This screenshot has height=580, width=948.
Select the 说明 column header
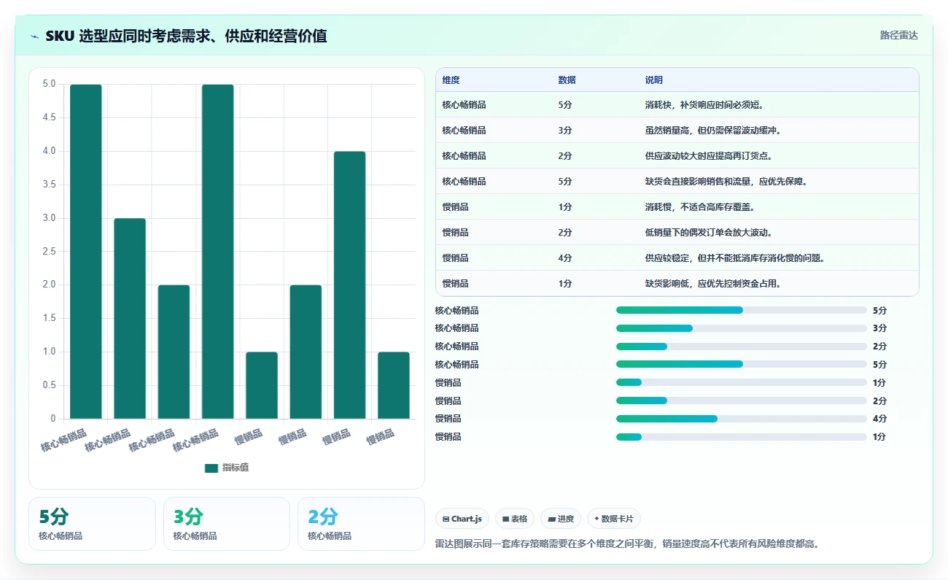point(654,80)
